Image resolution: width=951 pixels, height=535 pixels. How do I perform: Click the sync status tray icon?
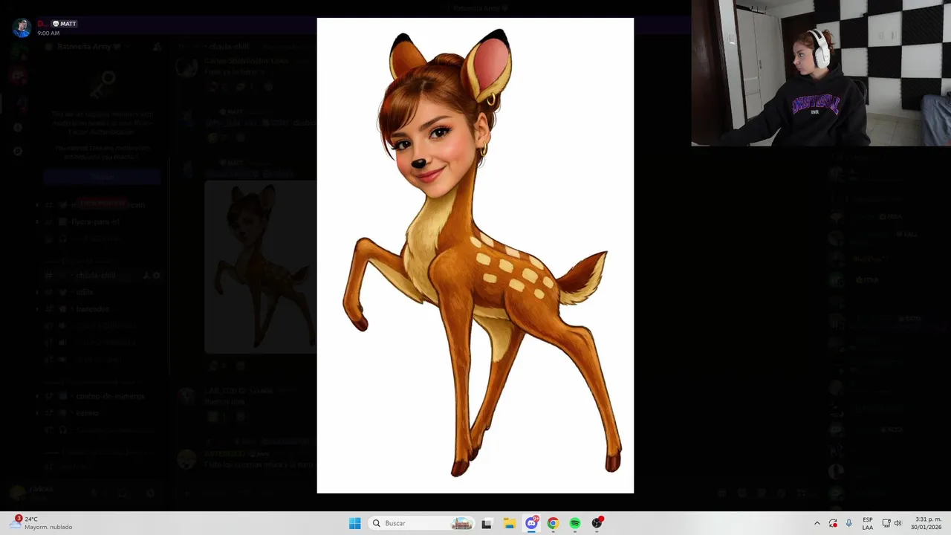(833, 523)
